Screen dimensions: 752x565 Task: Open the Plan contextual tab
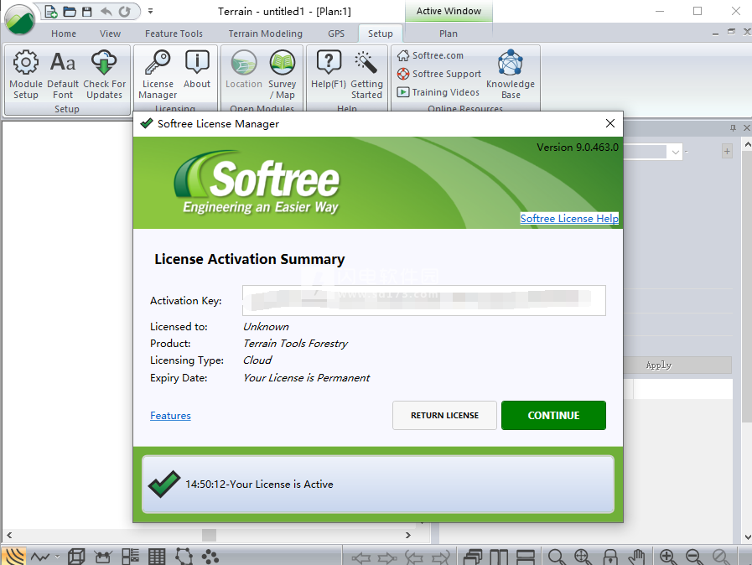point(449,34)
